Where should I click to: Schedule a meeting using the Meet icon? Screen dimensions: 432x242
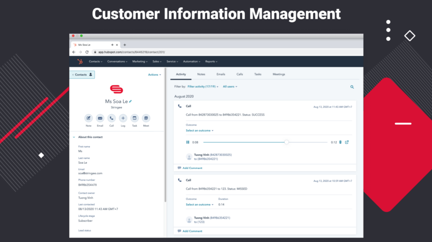coord(146,119)
